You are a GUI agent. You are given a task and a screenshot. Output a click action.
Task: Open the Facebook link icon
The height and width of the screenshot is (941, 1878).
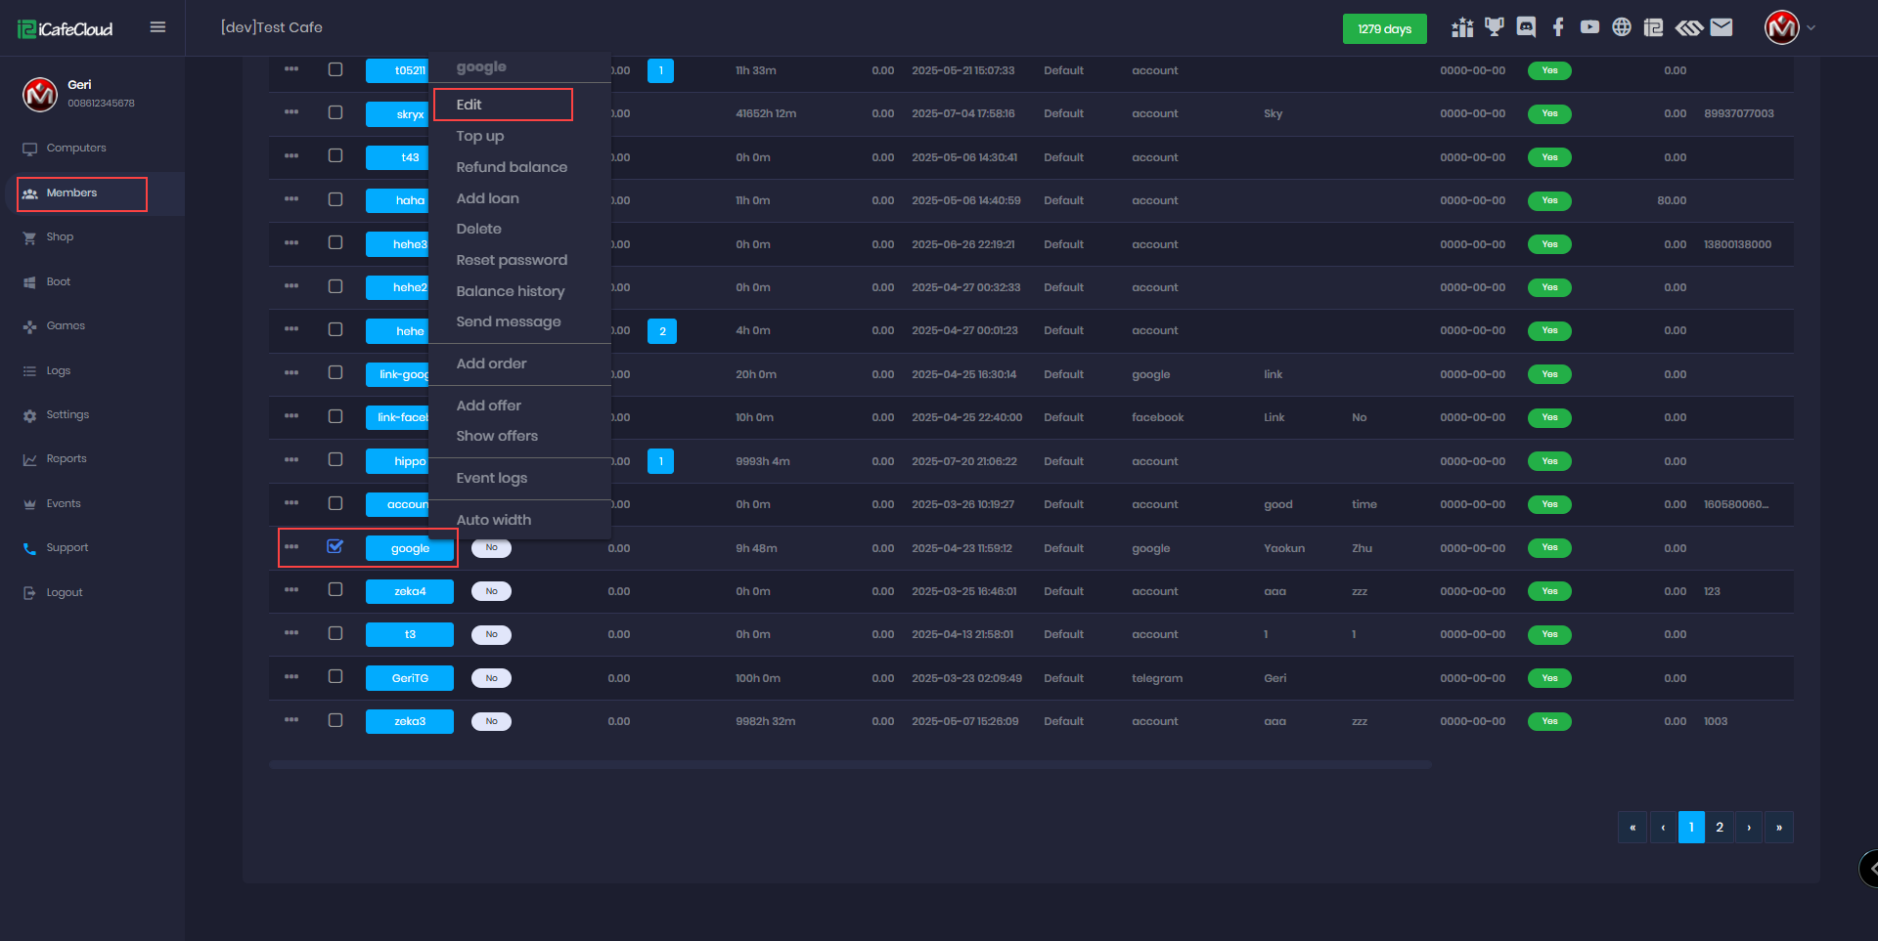(1558, 27)
